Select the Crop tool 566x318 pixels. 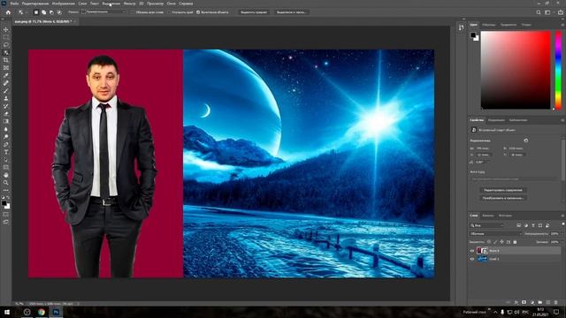pyautogui.click(x=6, y=60)
